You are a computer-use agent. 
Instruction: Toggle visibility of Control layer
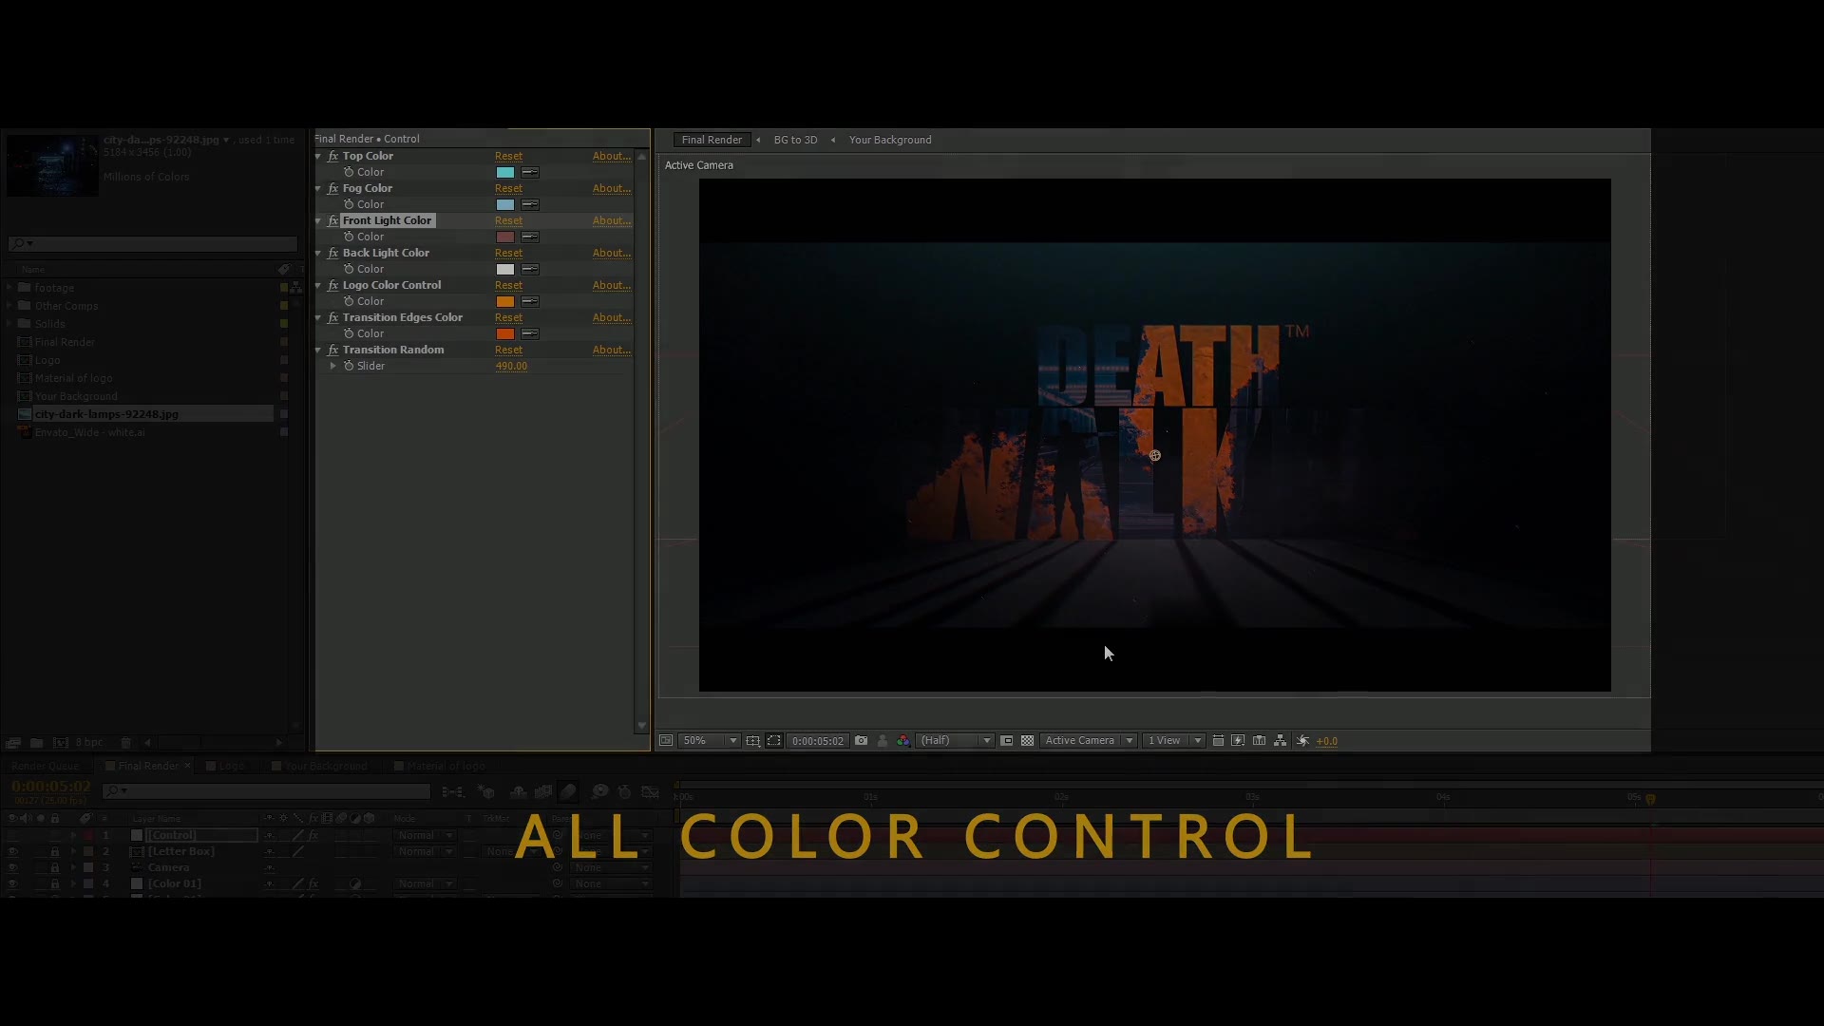(x=12, y=834)
